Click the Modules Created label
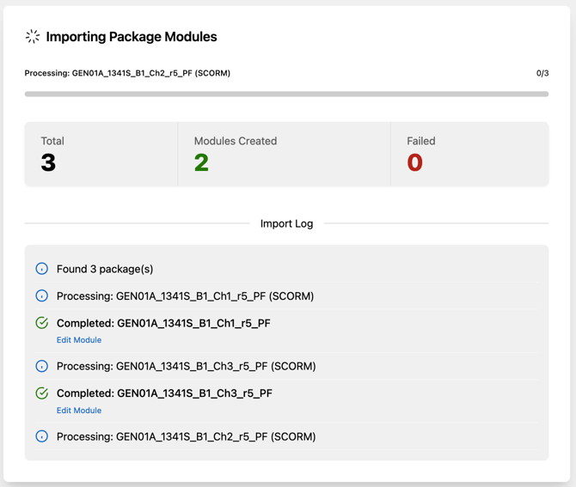This screenshot has height=487, width=576. tap(236, 141)
